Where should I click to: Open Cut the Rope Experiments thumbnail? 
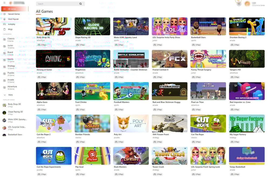click(x=54, y=156)
